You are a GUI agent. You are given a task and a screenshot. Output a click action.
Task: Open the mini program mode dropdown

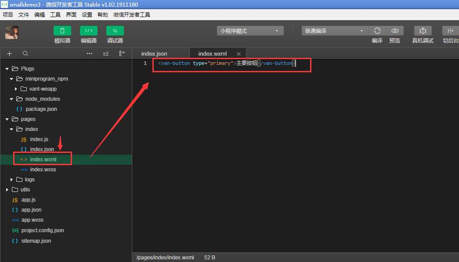250,31
